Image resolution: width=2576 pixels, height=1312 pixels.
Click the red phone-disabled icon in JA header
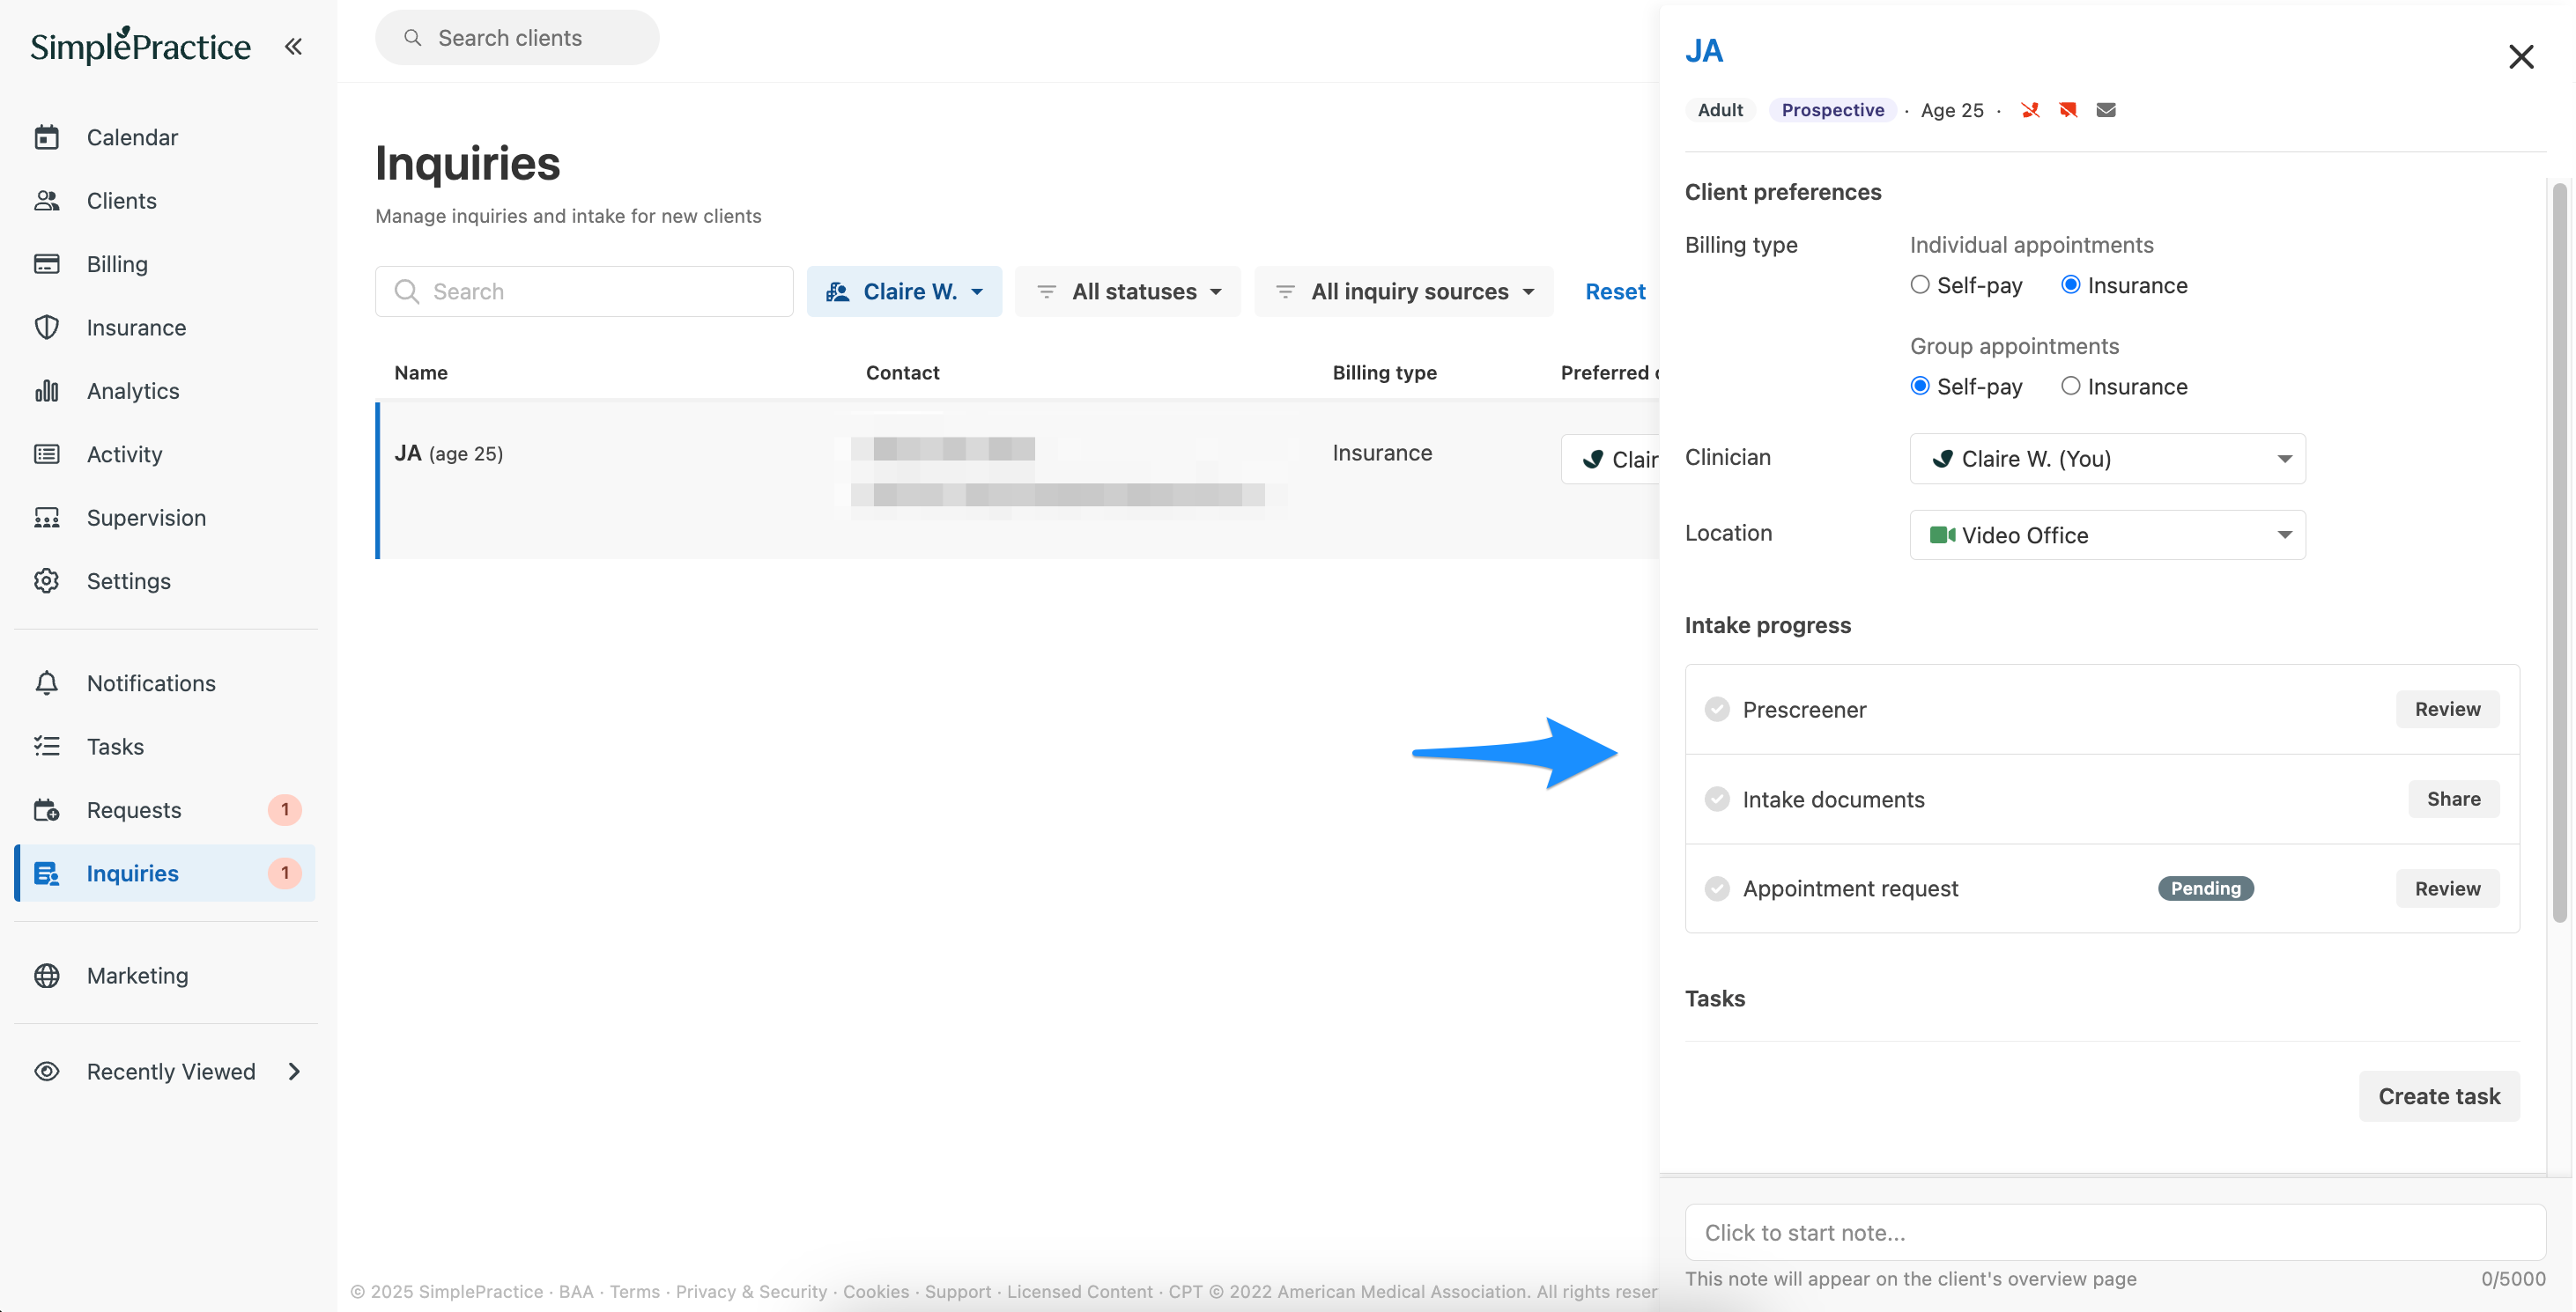click(x=2030, y=110)
